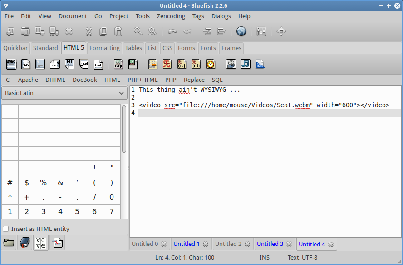Click the Find magnifier icon
This screenshot has height=265, width=403.
click(138, 31)
